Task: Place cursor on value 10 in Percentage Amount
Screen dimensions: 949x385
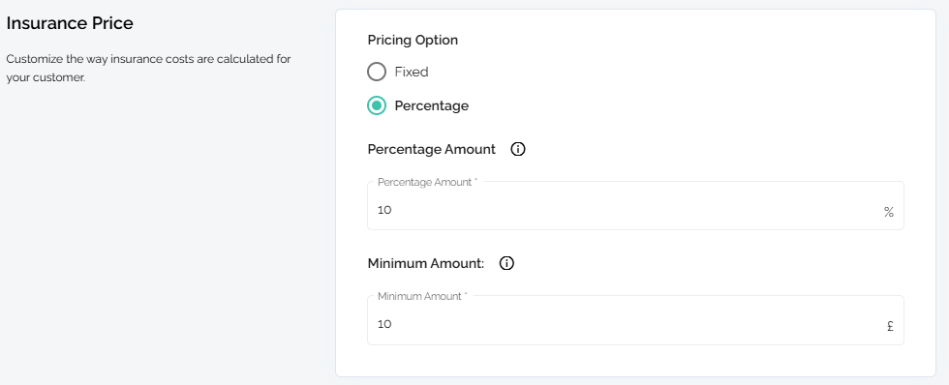Action: point(384,210)
